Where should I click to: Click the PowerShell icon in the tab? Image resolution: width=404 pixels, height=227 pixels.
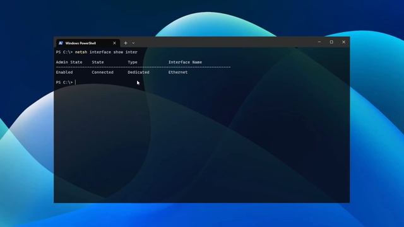coord(61,43)
